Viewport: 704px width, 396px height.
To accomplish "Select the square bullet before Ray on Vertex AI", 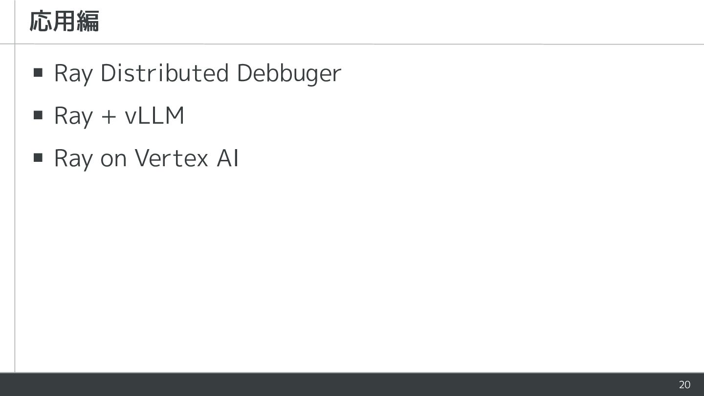I will 38,158.
